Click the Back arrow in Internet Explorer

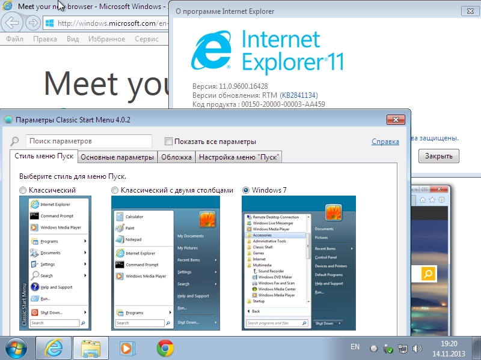(11, 23)
